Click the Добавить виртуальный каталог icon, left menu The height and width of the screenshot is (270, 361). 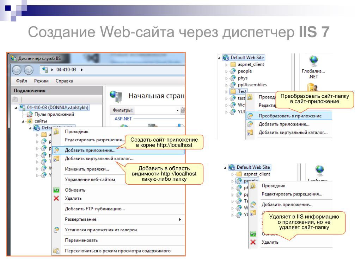tap(56, 159)
